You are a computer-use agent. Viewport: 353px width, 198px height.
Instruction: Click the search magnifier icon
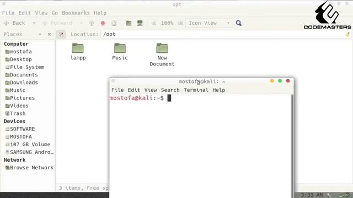[x=239, y=23]
